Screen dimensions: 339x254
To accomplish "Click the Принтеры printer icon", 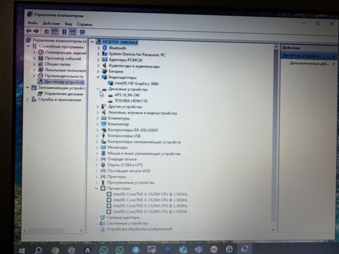I will point(103,176).
